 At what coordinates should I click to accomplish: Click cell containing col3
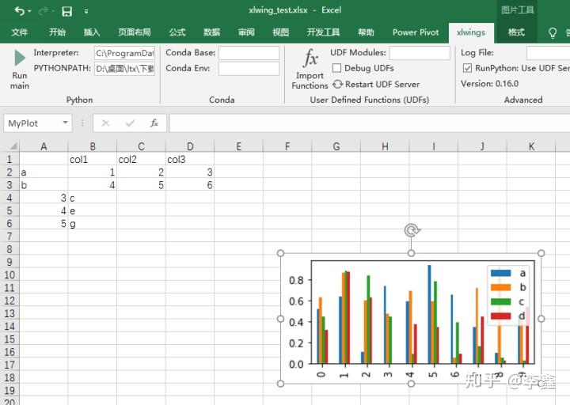click(190, 160)
